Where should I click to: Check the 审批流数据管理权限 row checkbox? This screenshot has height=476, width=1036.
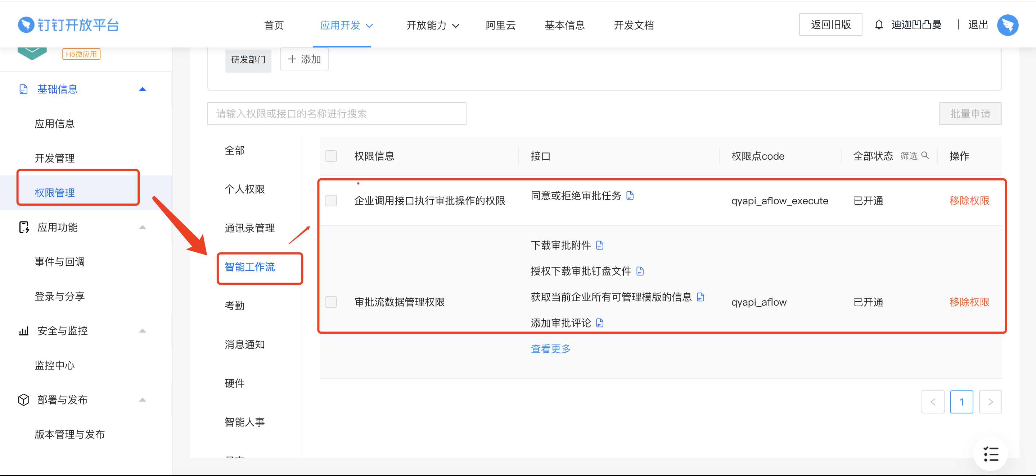point(331,302)
